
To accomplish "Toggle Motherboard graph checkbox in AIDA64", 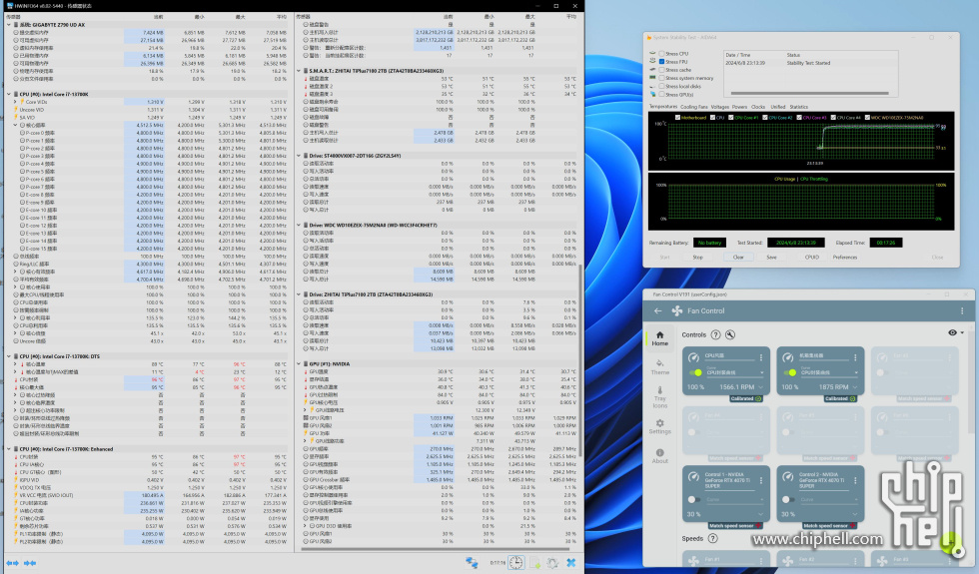I will click(x=677, y=118).
